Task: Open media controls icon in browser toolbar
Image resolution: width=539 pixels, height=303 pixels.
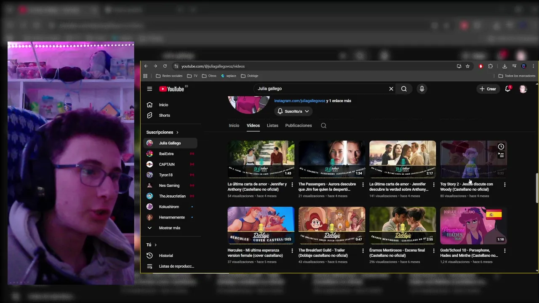Action: pos(514,66)
